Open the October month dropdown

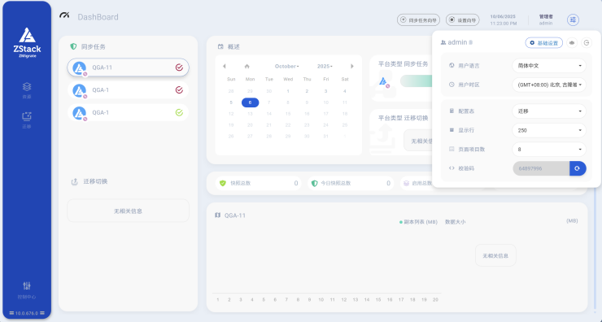287,67
